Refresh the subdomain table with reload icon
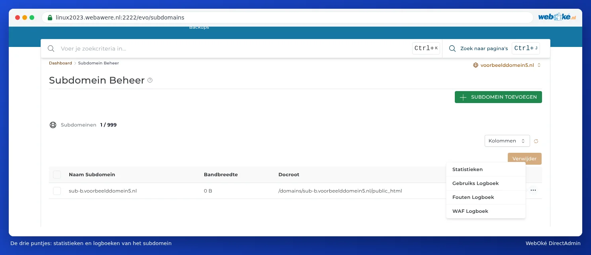Viewport: 591px width, 255px height. click(536, 141)
